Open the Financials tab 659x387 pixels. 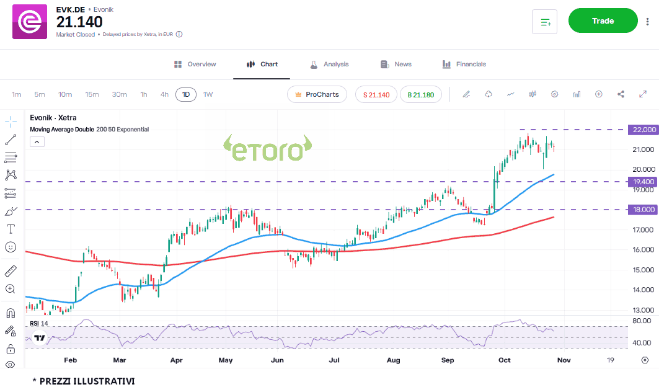tap(464, 64)
